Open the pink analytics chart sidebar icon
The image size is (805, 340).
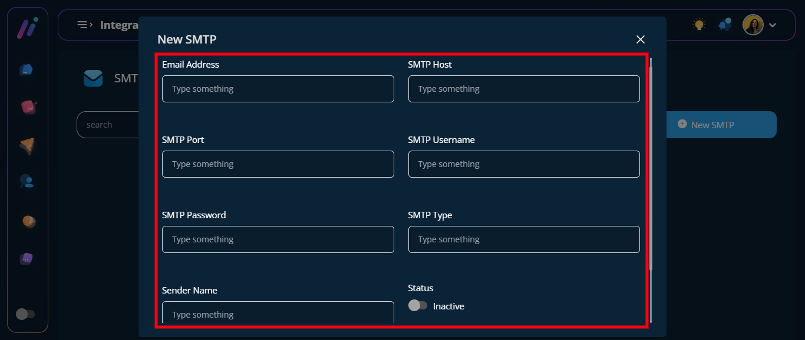pos(28,107)
